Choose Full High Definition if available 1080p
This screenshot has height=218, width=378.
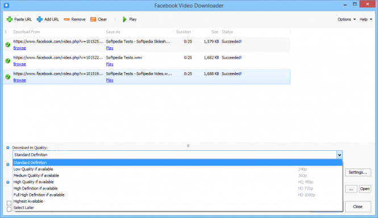click(x=177, y=195)
